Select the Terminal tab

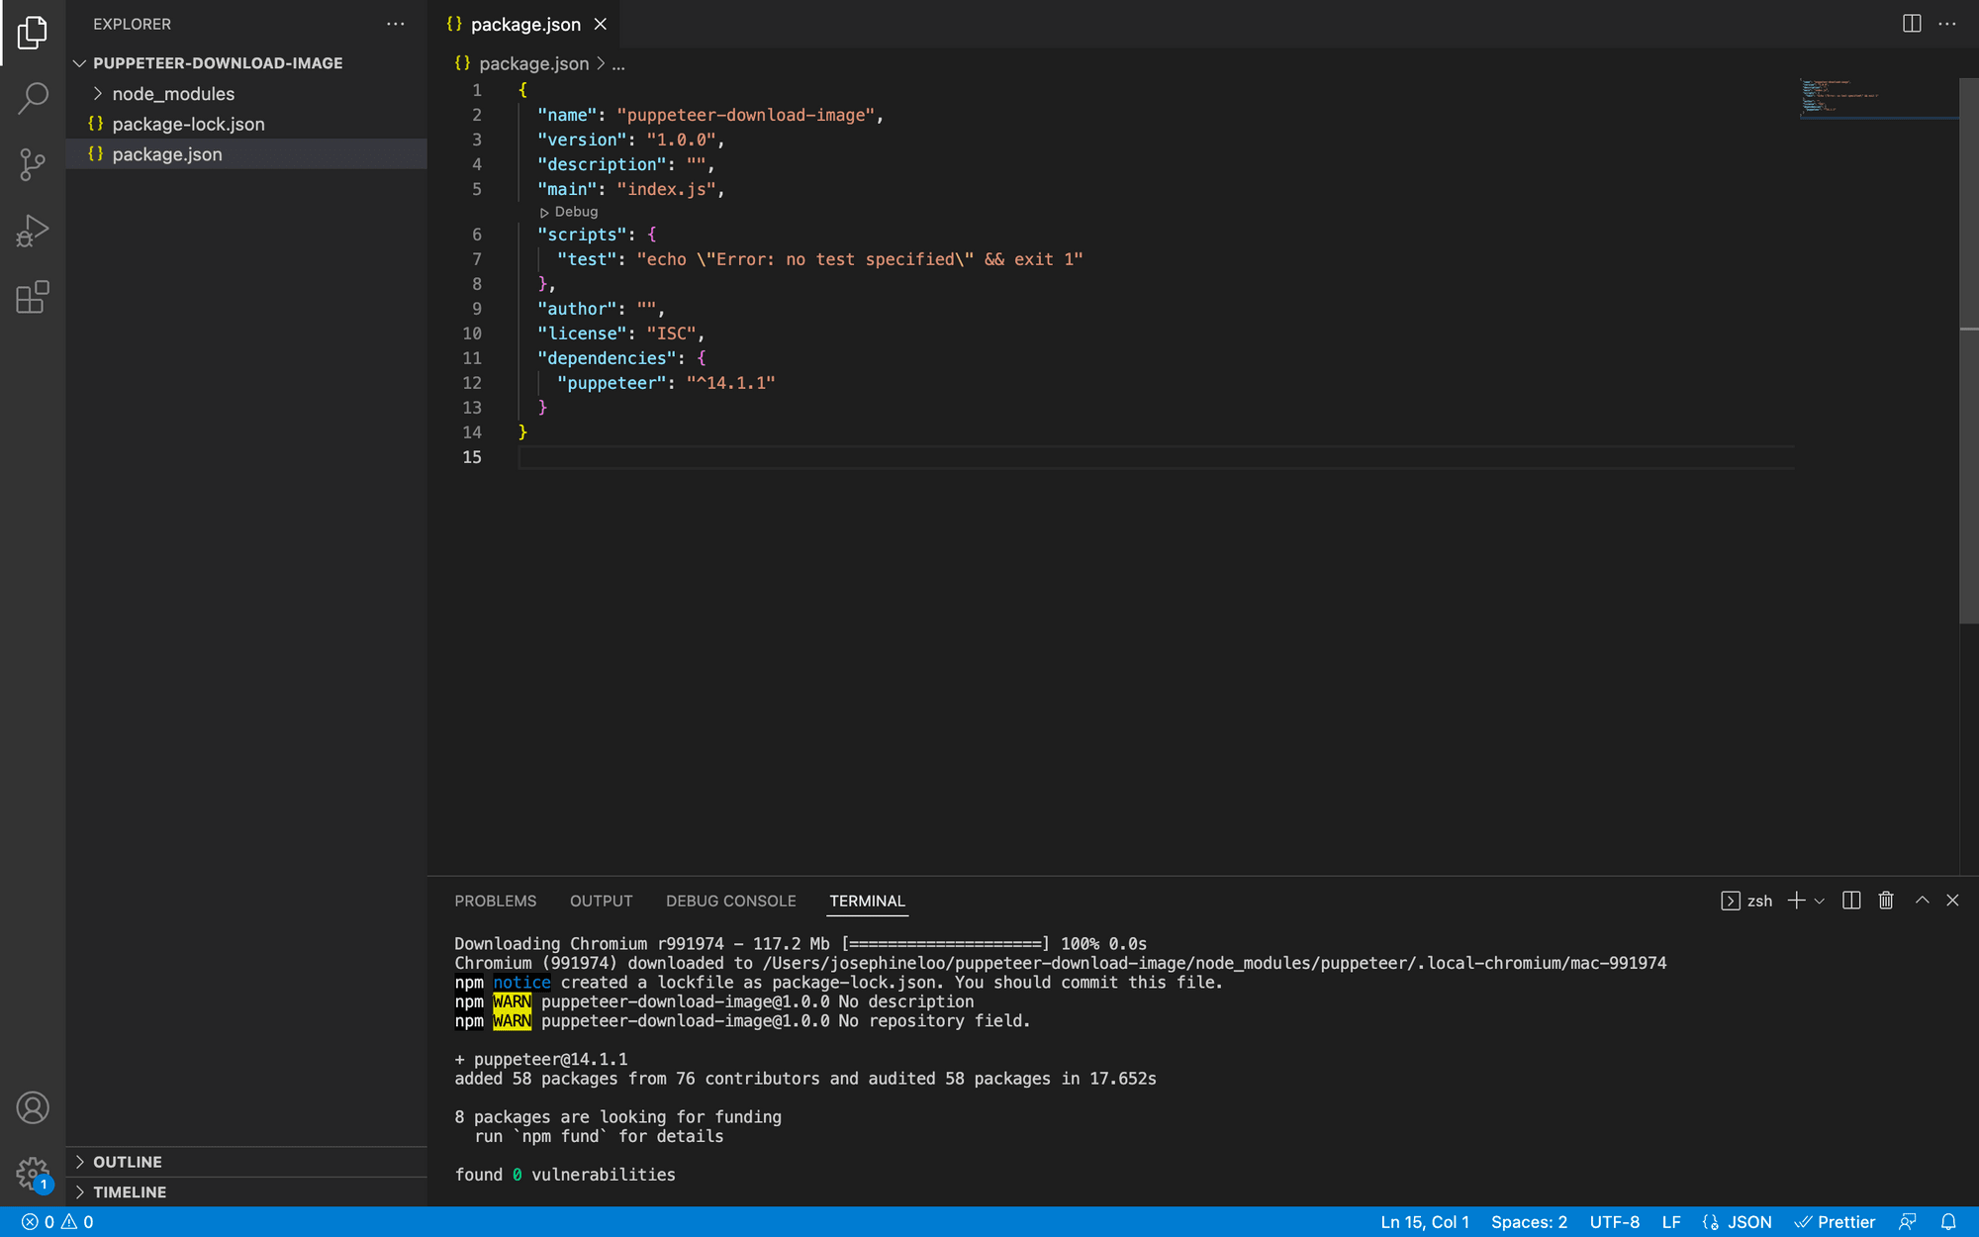click(868, 901)
